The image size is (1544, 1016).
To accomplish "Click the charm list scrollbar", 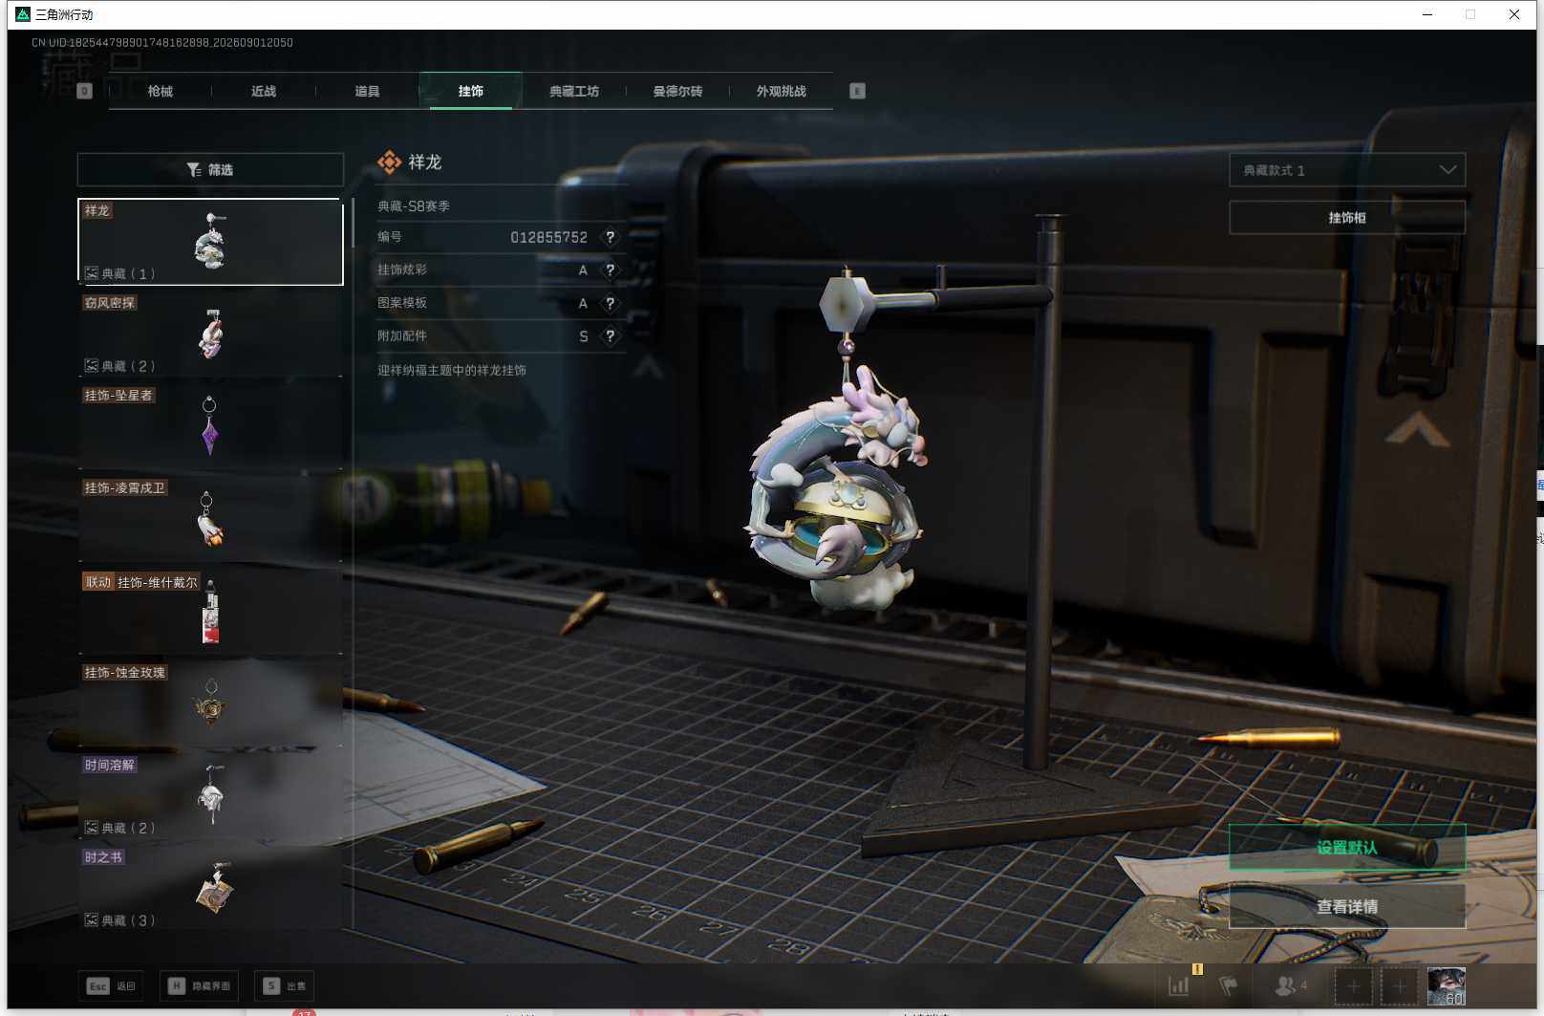I will pos(354,223).
